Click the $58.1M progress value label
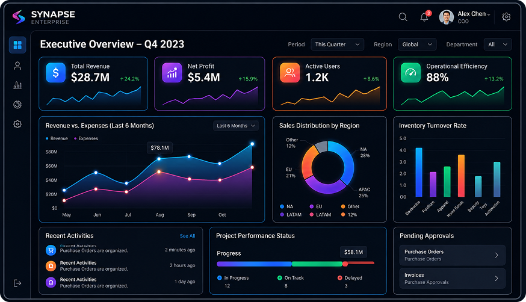 point(353,252)
